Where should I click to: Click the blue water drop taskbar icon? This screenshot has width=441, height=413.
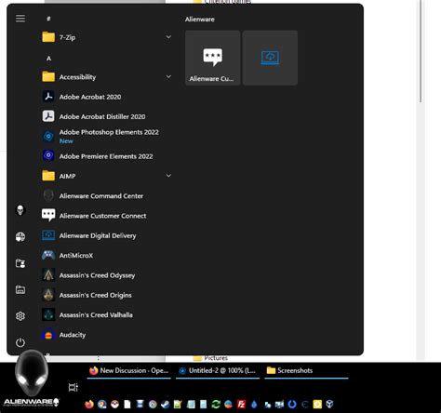(x=254, y=404)
